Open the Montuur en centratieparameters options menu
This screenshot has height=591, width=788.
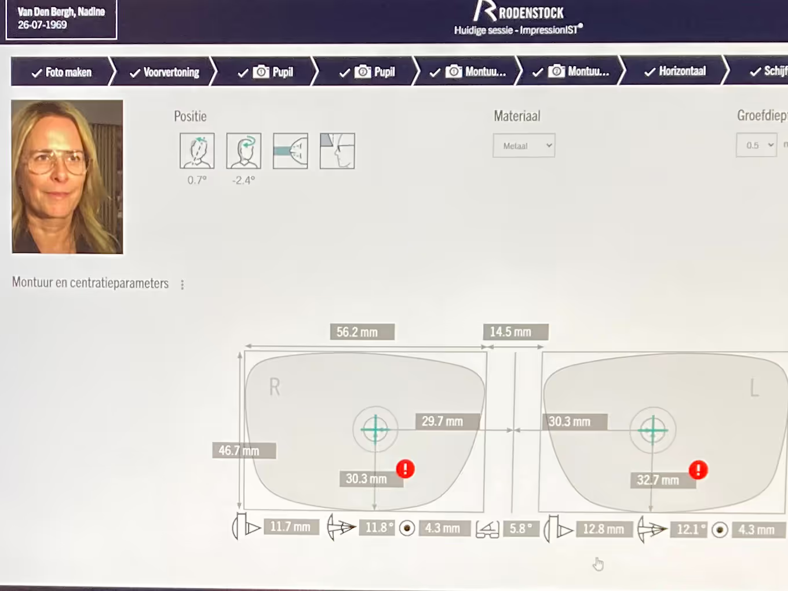[x=183, y=285]
